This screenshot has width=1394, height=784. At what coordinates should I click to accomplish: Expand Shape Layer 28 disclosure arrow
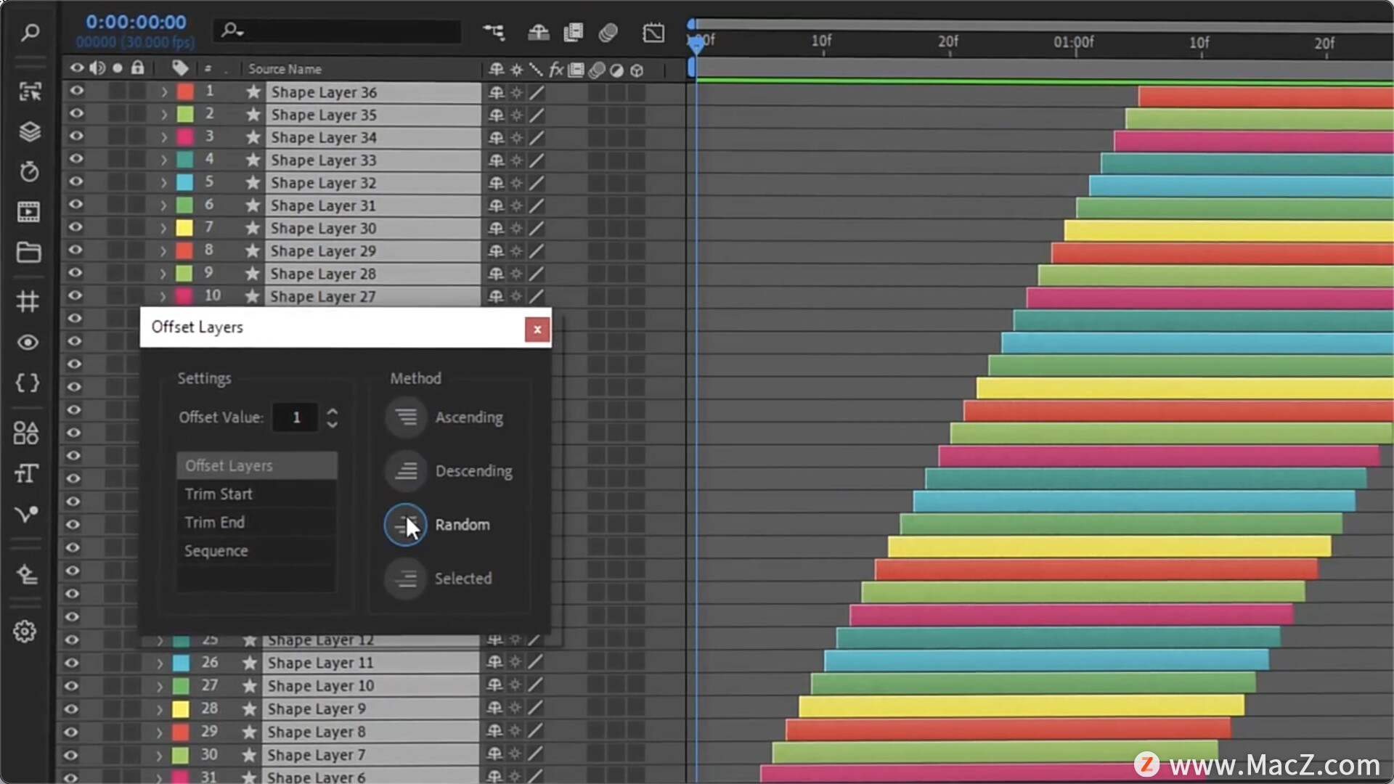pos(163,274)
